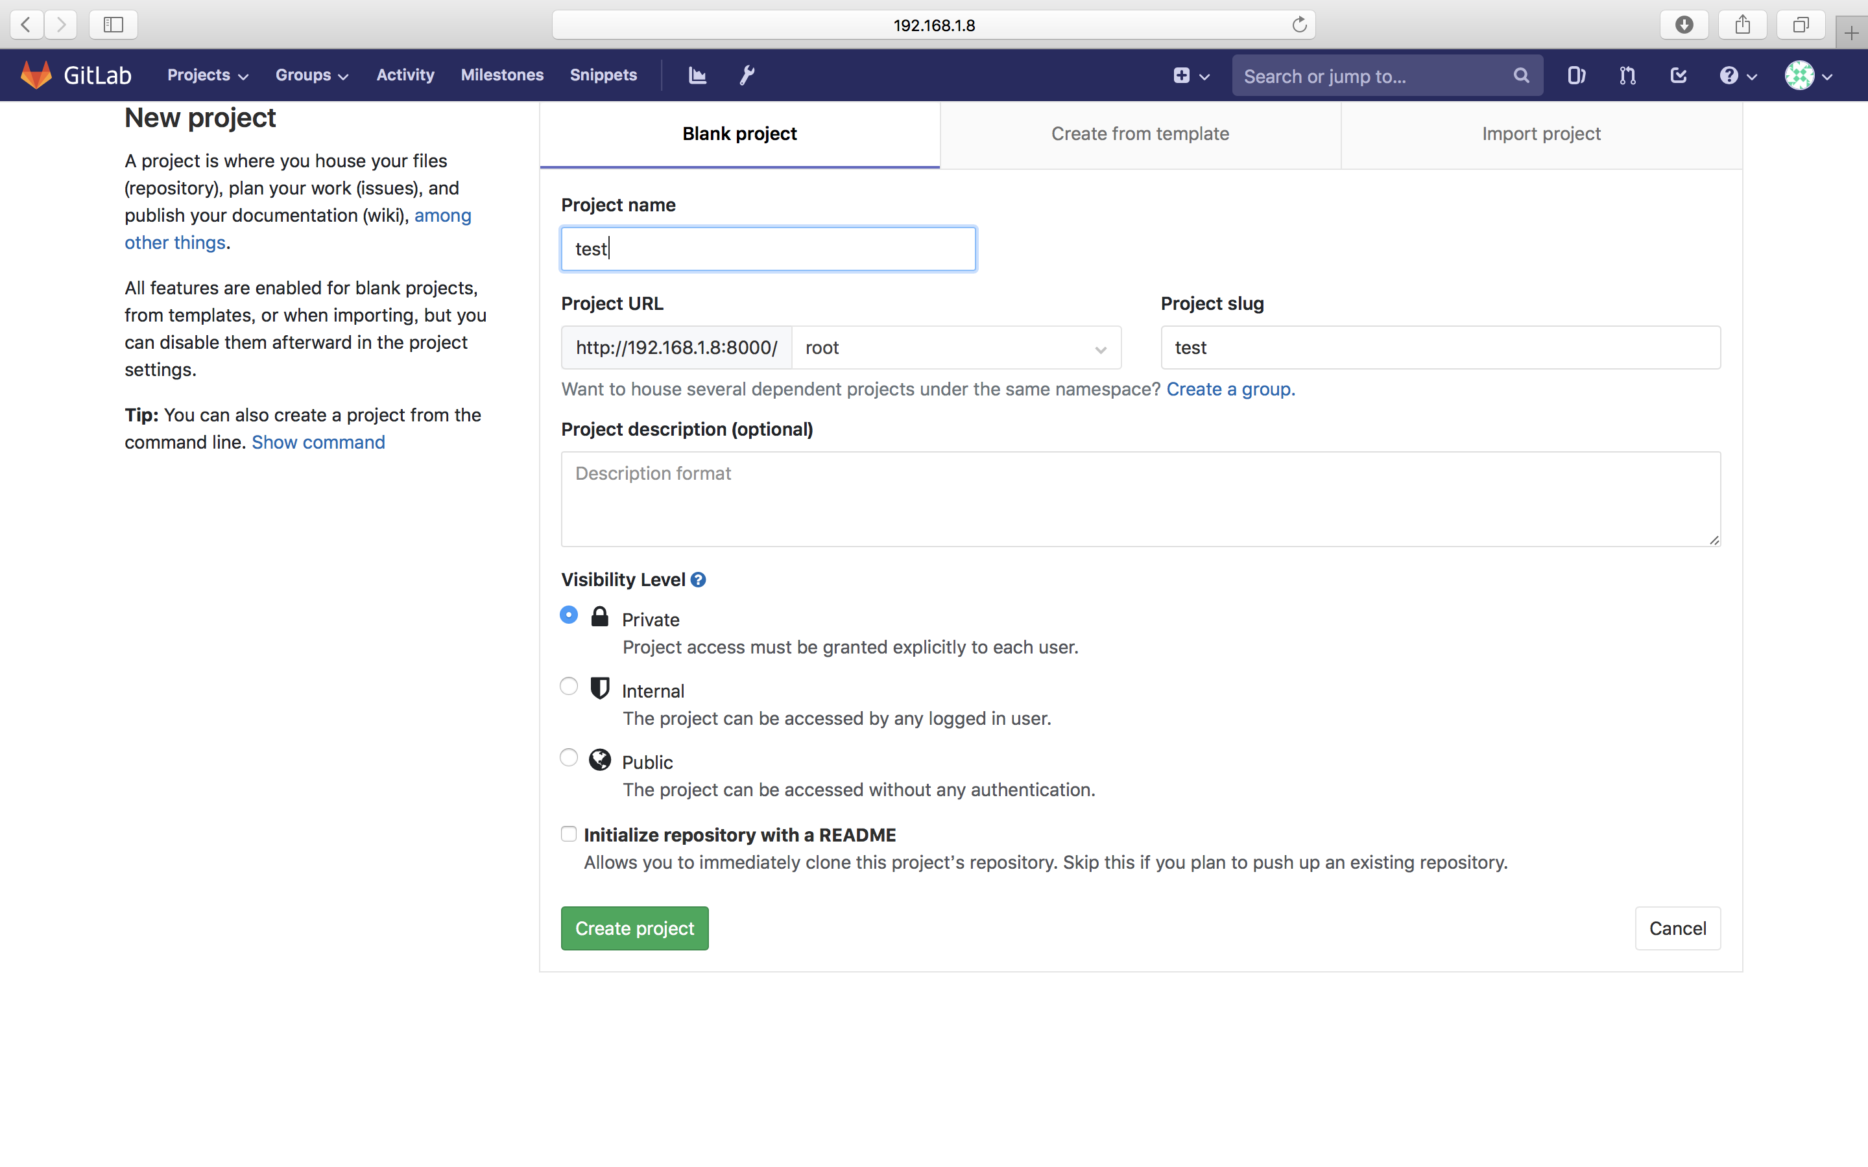Click the Project description text area
This screenshot has width=1868, height=1167.
click(1140, 499)
